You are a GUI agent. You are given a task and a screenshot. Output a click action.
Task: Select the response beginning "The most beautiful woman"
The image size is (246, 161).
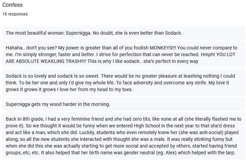[x=124, y=33]
